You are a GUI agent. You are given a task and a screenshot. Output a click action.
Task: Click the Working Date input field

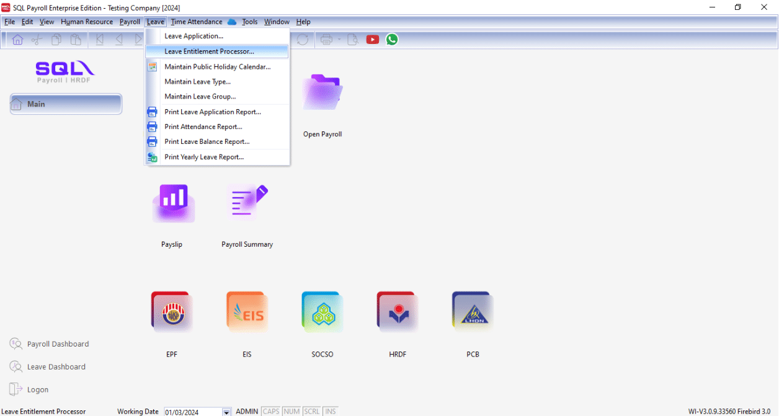(192, 412)
